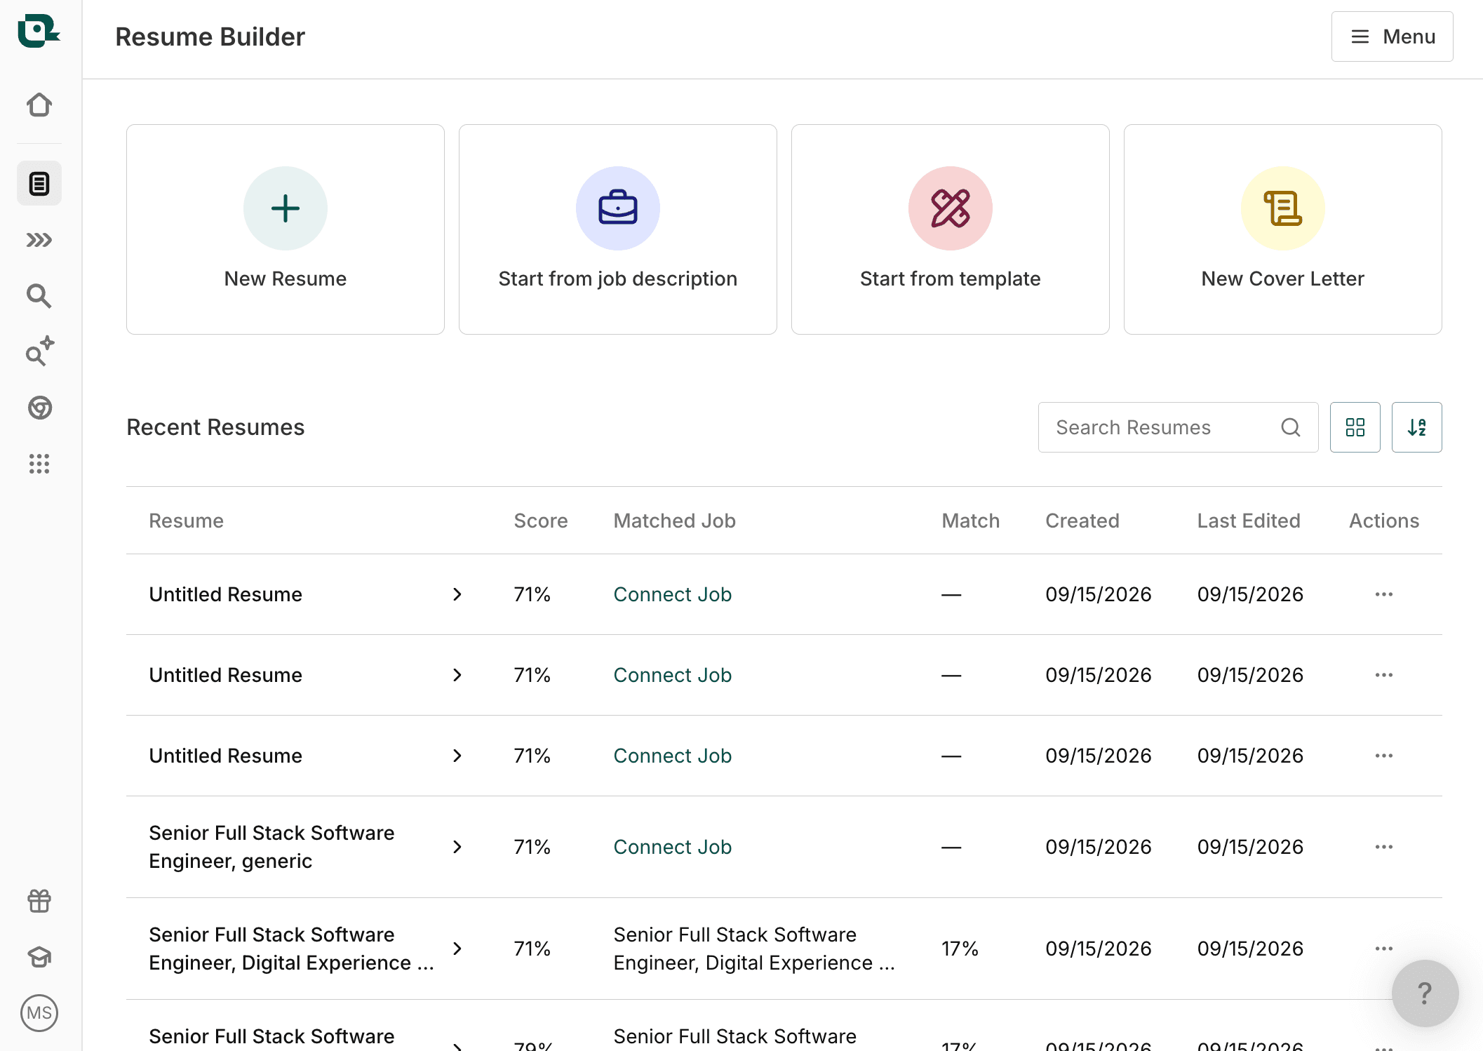Go to Home in the sidebar

coord(39,105)
